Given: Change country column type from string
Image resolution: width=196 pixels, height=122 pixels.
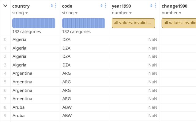Looking at the screenshot, I should tap(20, 13).
